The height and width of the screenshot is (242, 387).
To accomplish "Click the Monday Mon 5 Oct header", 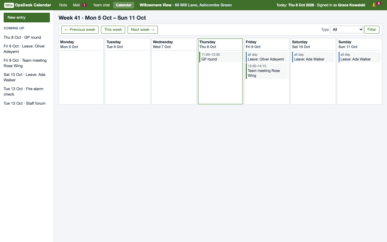I will point(81,44).
